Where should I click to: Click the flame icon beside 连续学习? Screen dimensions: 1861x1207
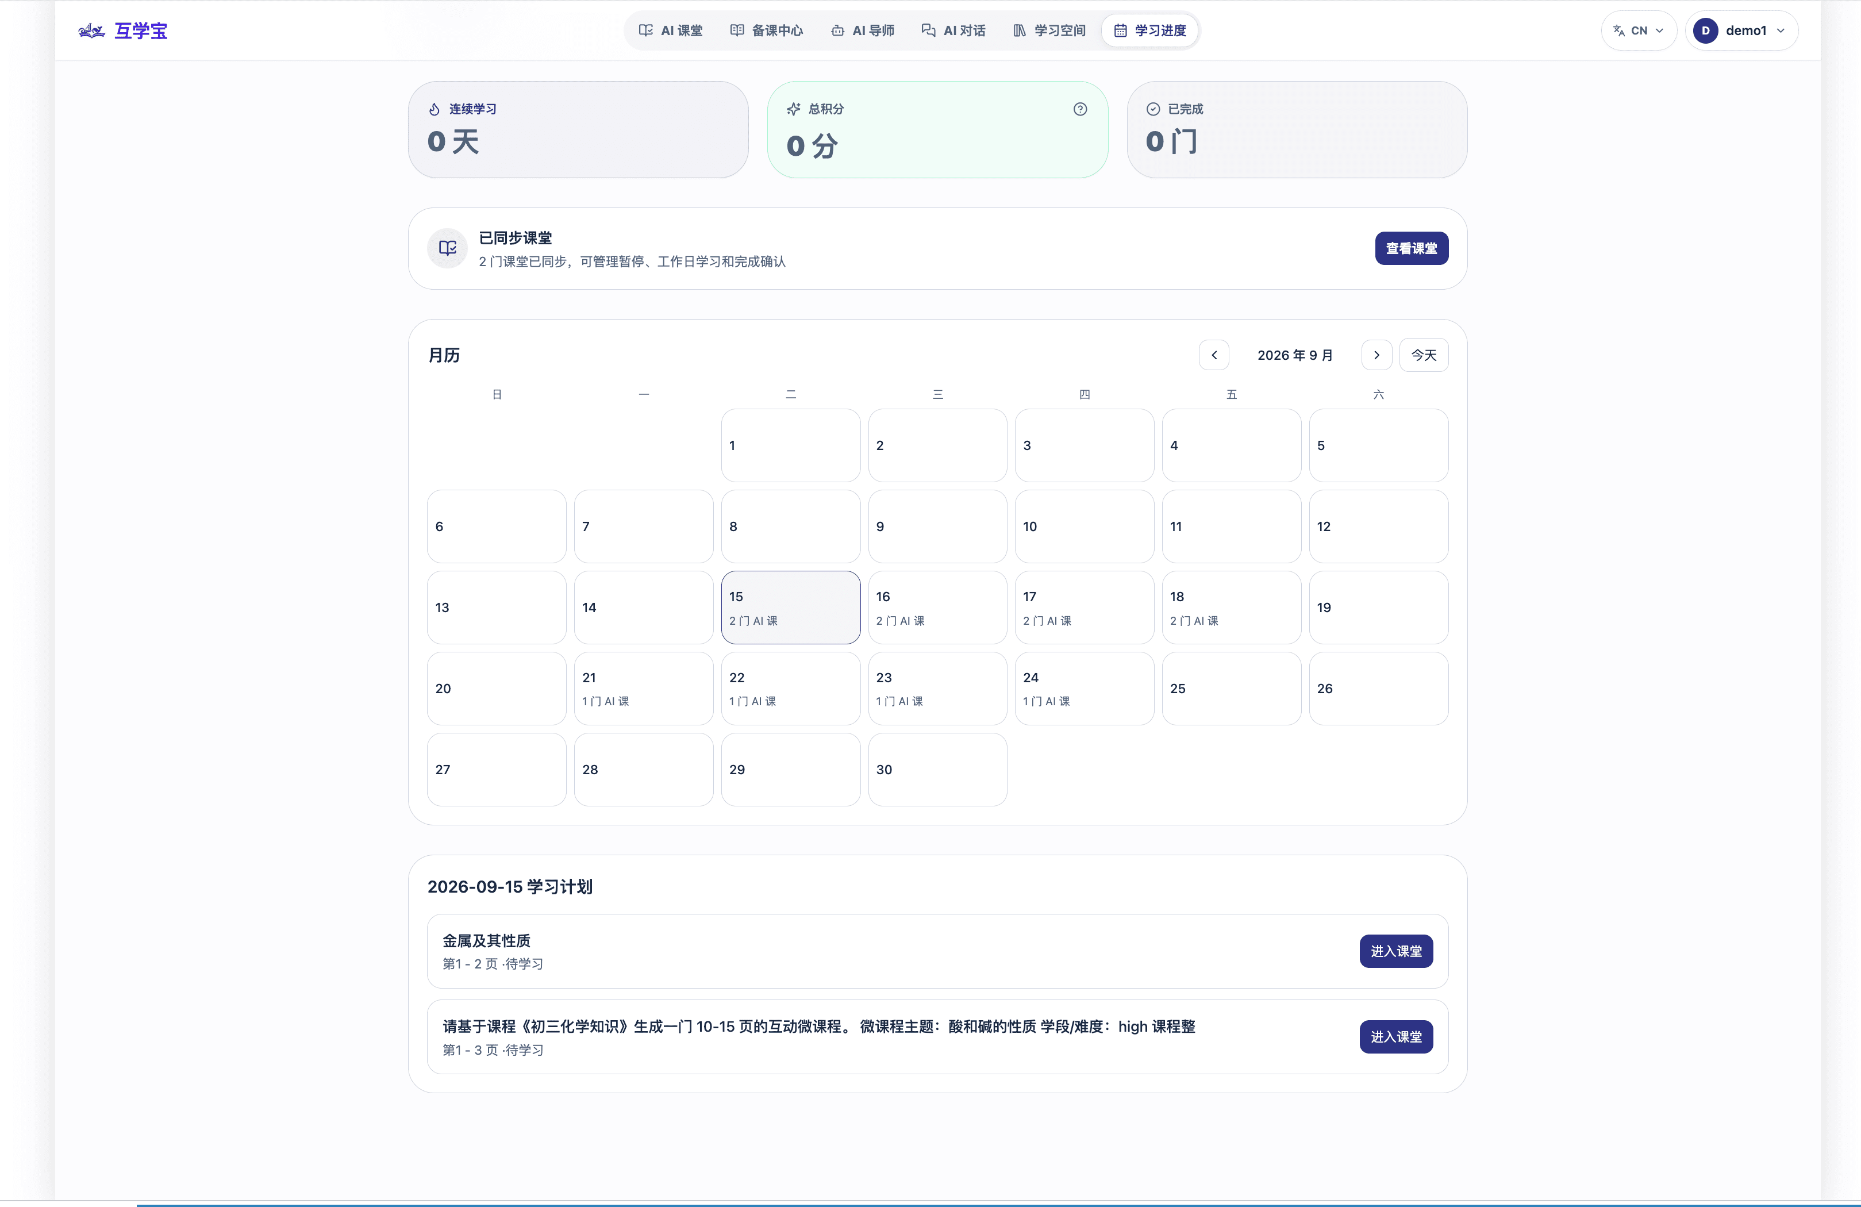point(435,109)
